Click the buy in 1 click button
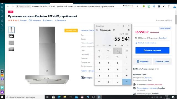The width and height of the screenshot is (177, 99). click(x=162, y=62)
